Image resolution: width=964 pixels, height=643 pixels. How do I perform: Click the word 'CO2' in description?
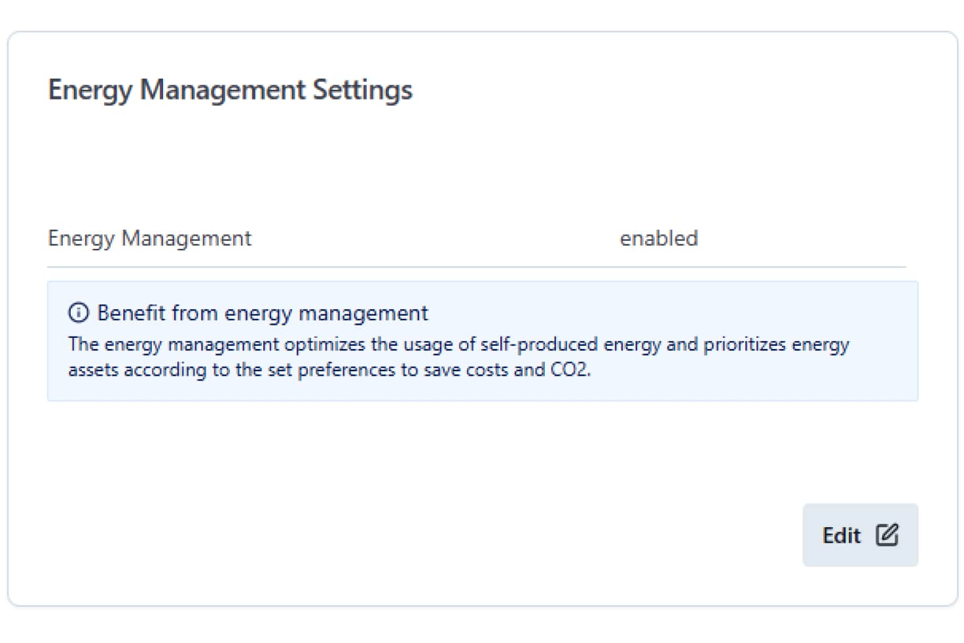tap(570, 370)
